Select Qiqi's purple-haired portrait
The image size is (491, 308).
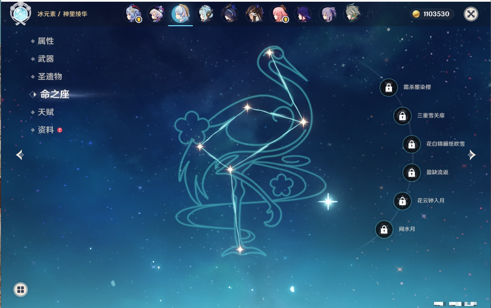[x=156, y=14]
